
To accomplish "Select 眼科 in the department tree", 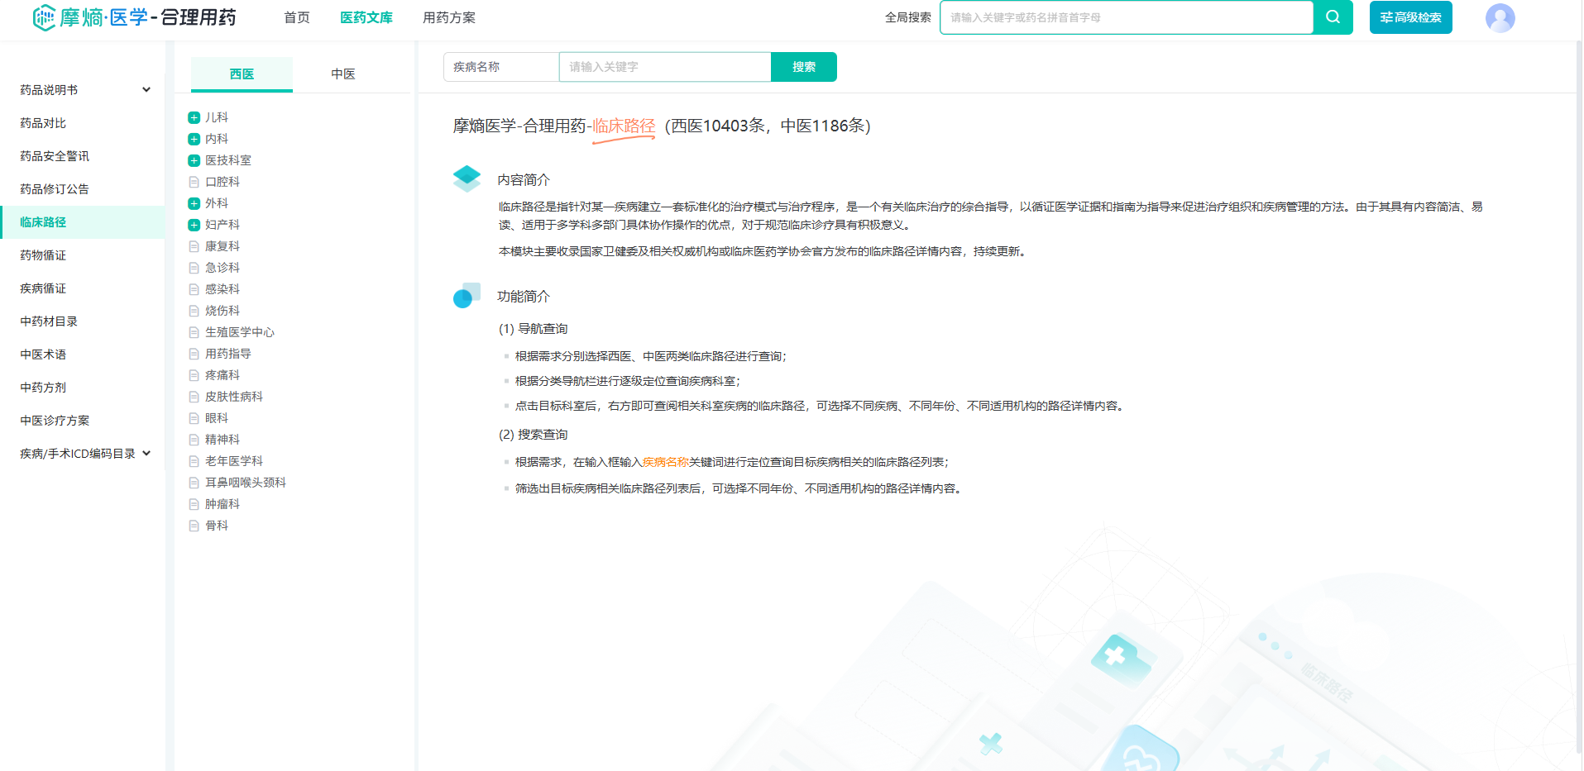I will [x=217, y=418].
